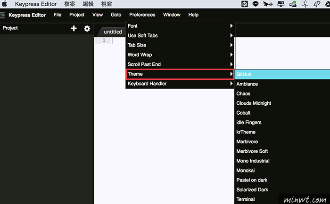Select the Terminal theme
Screen dimensions: 330x204
282,199
